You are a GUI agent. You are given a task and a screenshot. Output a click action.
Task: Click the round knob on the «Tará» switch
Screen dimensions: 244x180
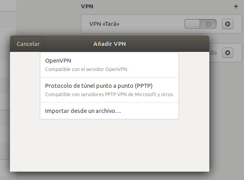208,24
